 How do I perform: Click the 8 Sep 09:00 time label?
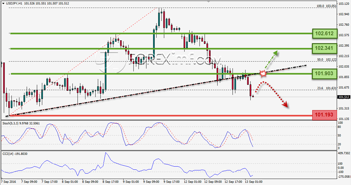(90, 182)
